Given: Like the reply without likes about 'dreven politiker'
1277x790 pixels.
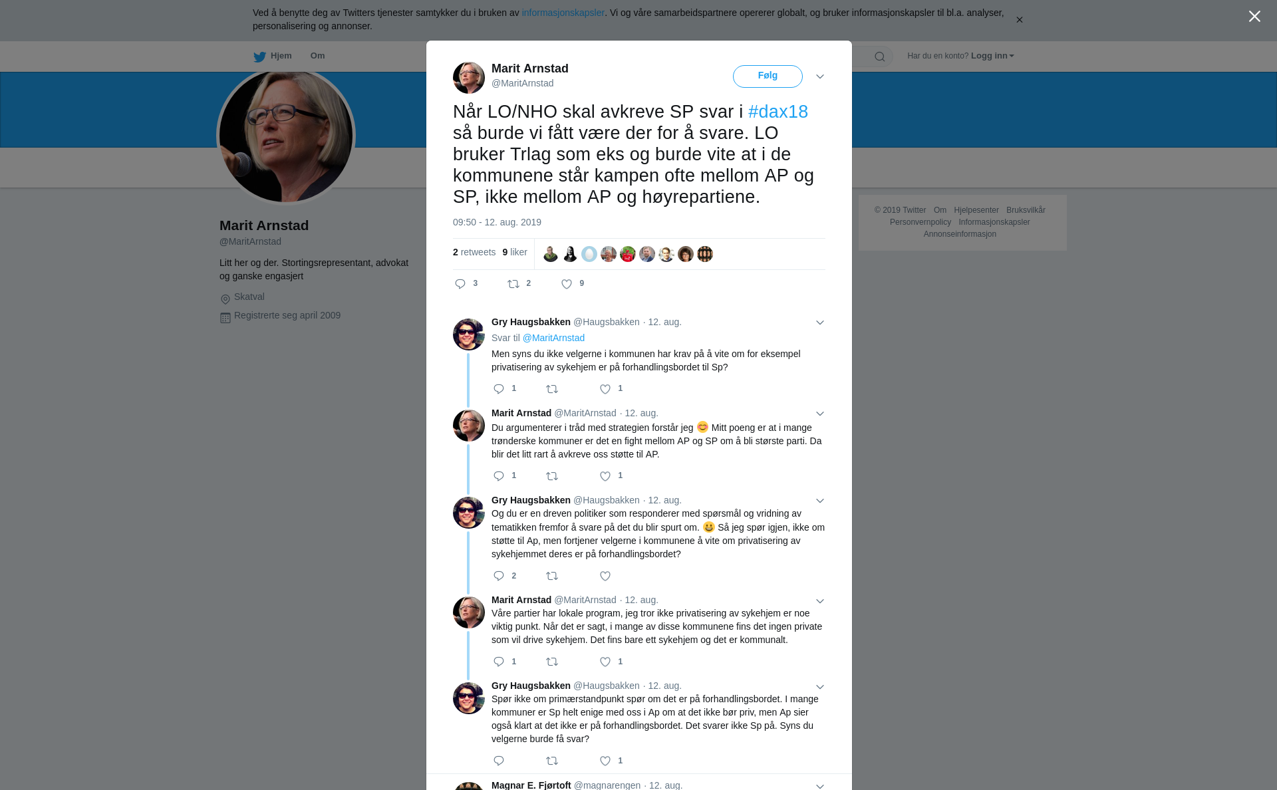Looking at the screenshot, I should pos(605,576).
